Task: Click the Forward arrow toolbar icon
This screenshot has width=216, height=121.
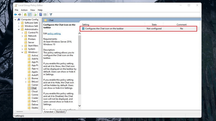Action: pos(20,14)
